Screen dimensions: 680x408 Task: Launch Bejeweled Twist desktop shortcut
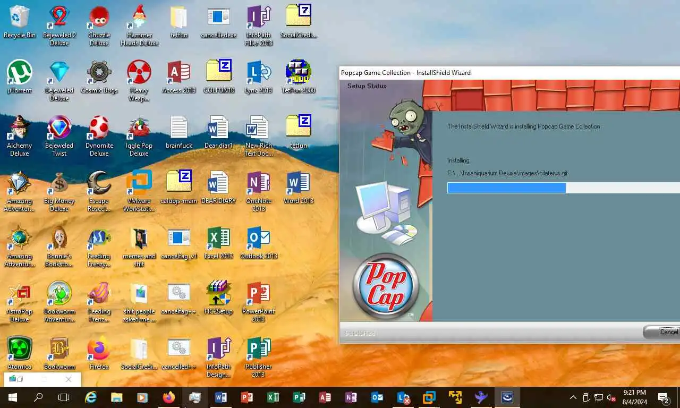pyautogui.click(x=59, y=136)
